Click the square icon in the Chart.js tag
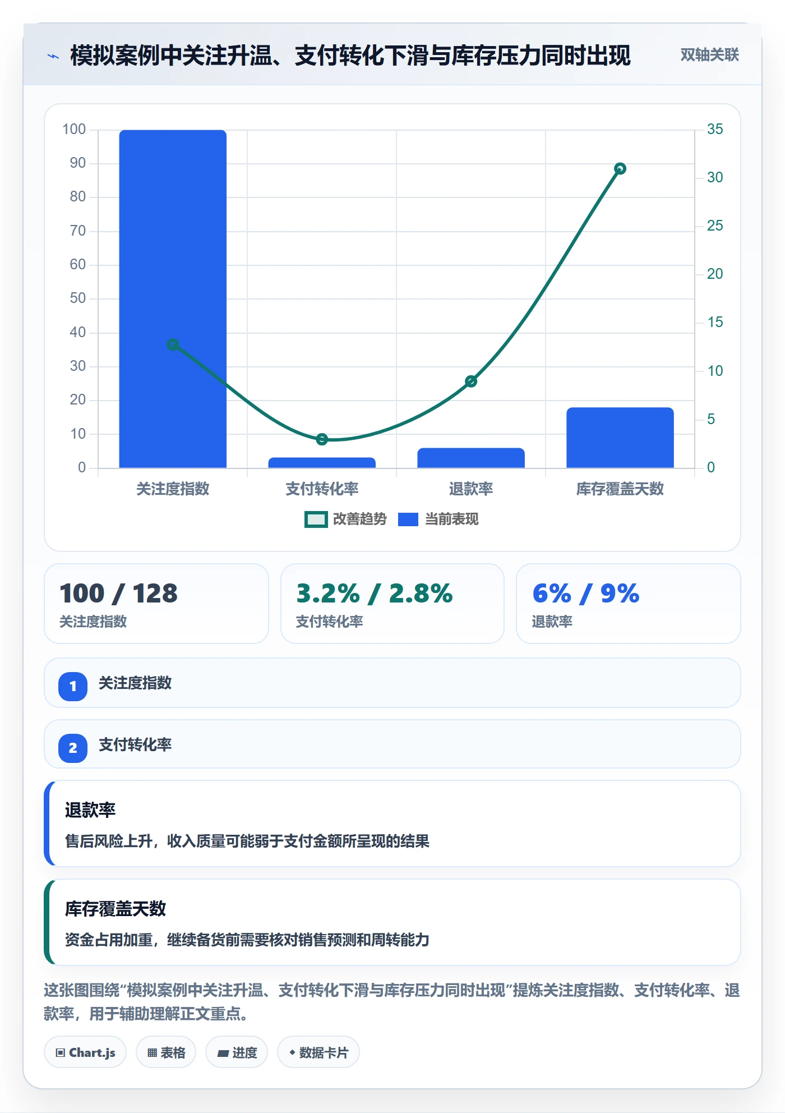Screen dimensions: 785x1113 point(61,1053)
